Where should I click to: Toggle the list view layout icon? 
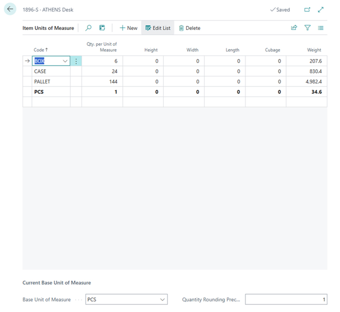click(321, 28)
